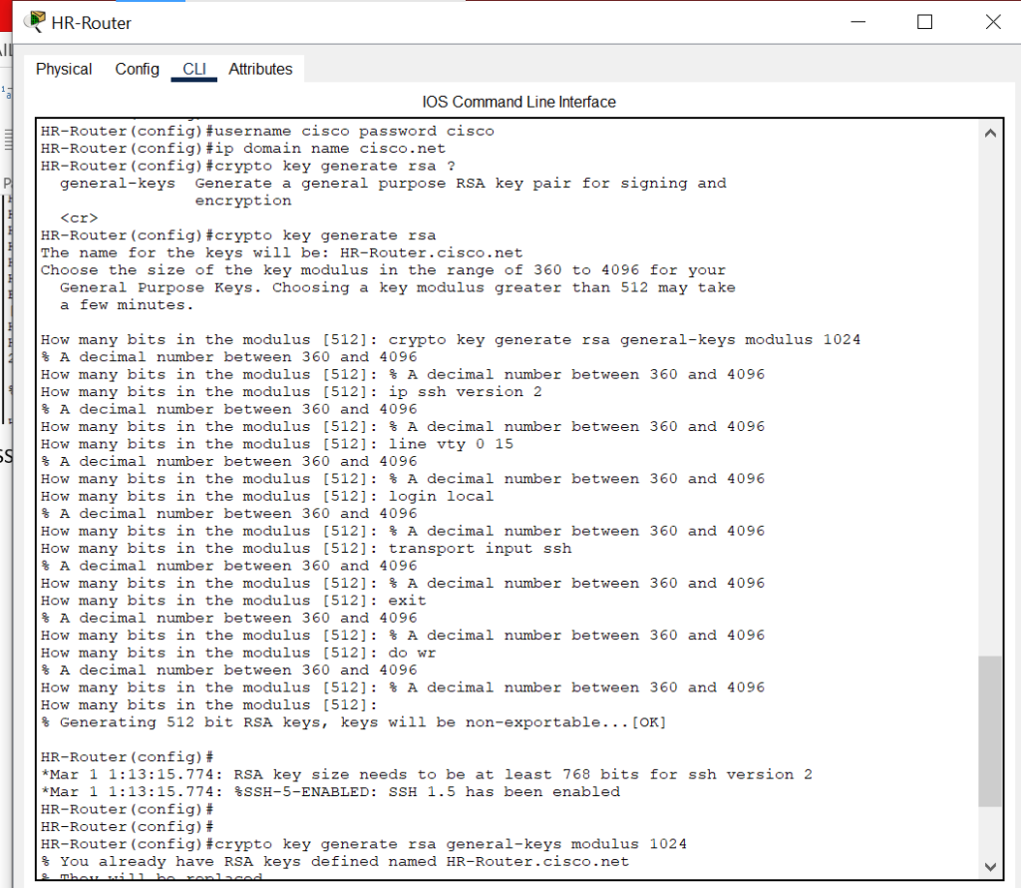Click the 'transport input ssh' prompt line
Viewport: 1021px width, 888px height.
click(306, 549)
